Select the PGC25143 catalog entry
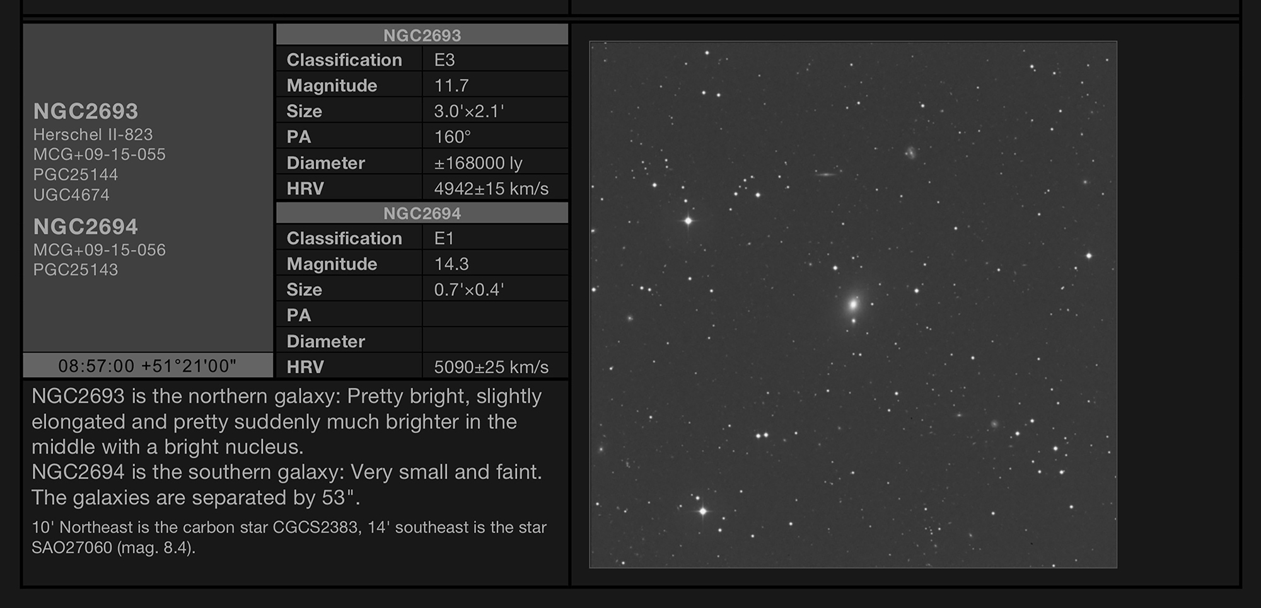This screenshot has width=1261, height=608. [76, 270]
